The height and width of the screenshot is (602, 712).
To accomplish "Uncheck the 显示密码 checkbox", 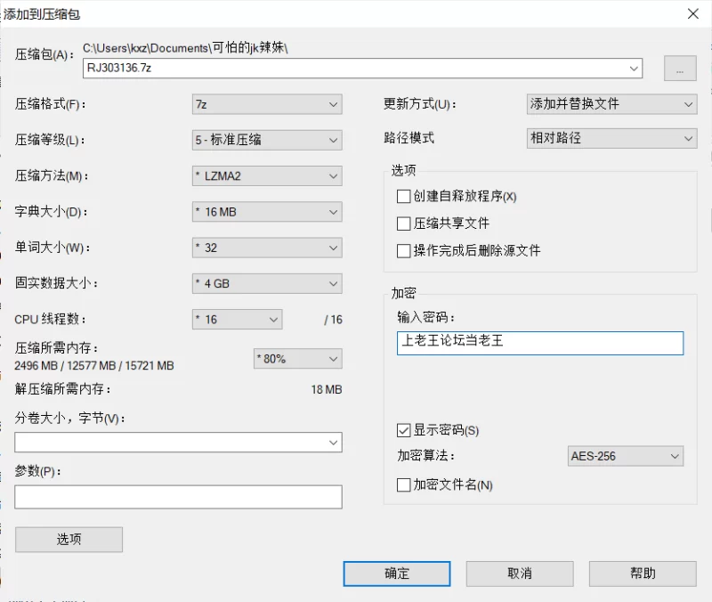I will pyautogui.click(x=403, y=430).
